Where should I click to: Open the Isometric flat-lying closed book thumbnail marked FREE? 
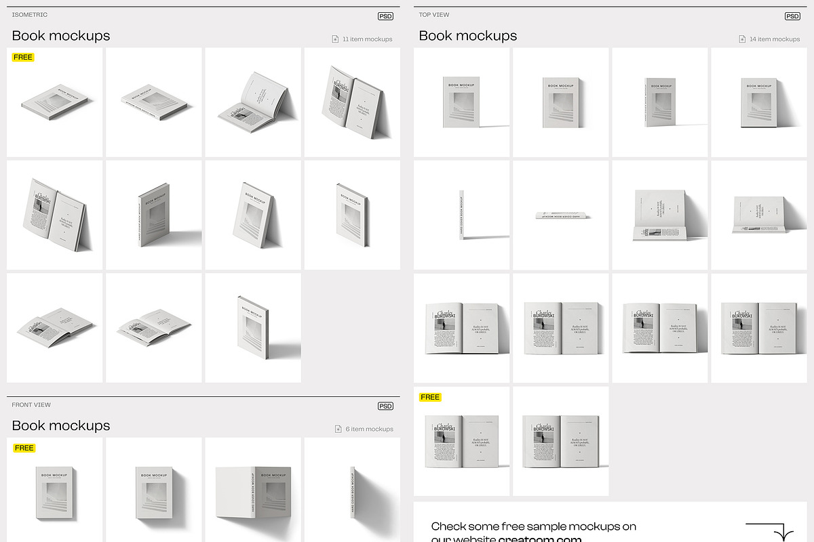click(x=55, y=102)
